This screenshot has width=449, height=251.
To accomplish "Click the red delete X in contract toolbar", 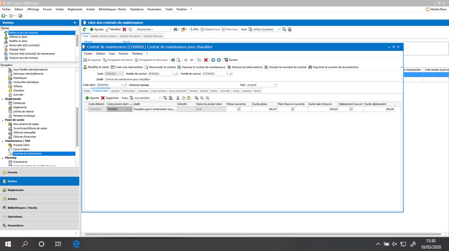I will point(206,60).
